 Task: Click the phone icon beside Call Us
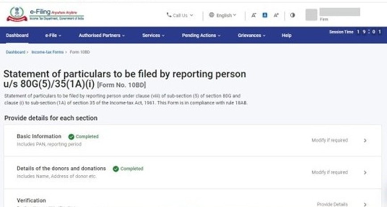[169, 15]
